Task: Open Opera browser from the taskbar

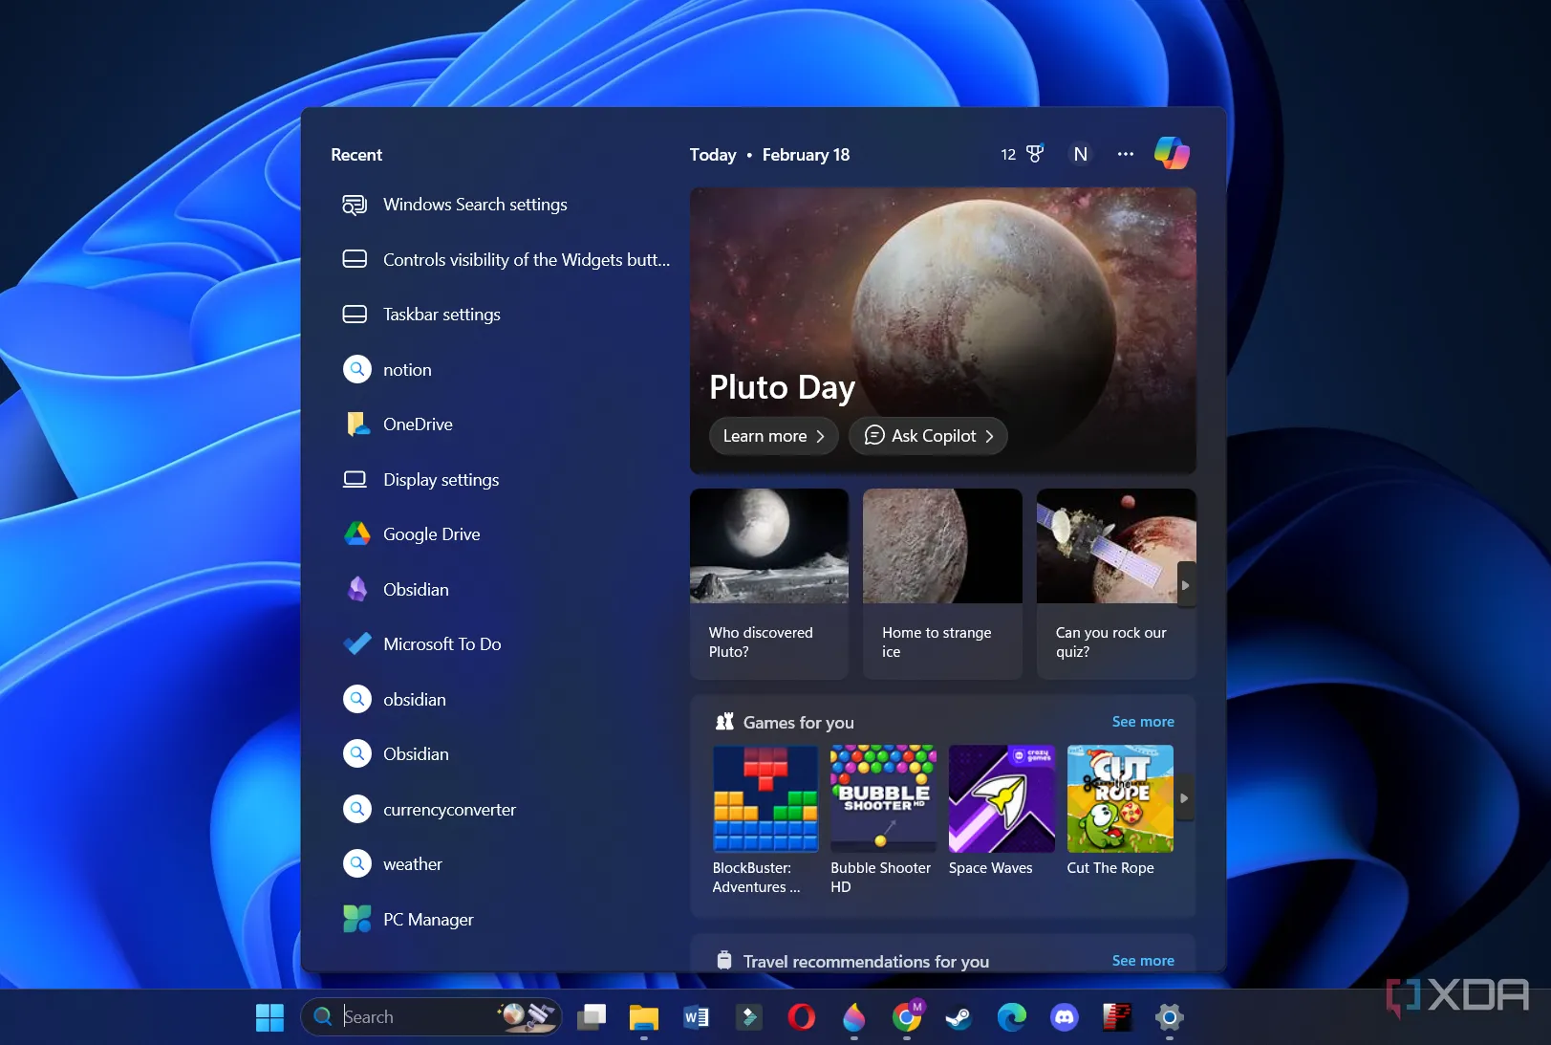Action: 801,1017
